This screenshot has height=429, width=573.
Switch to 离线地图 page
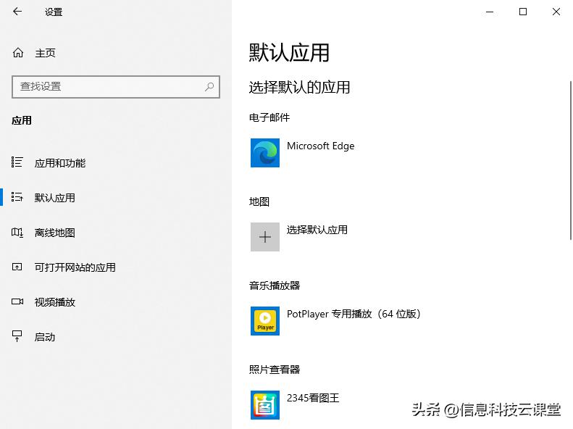(55, 233)
